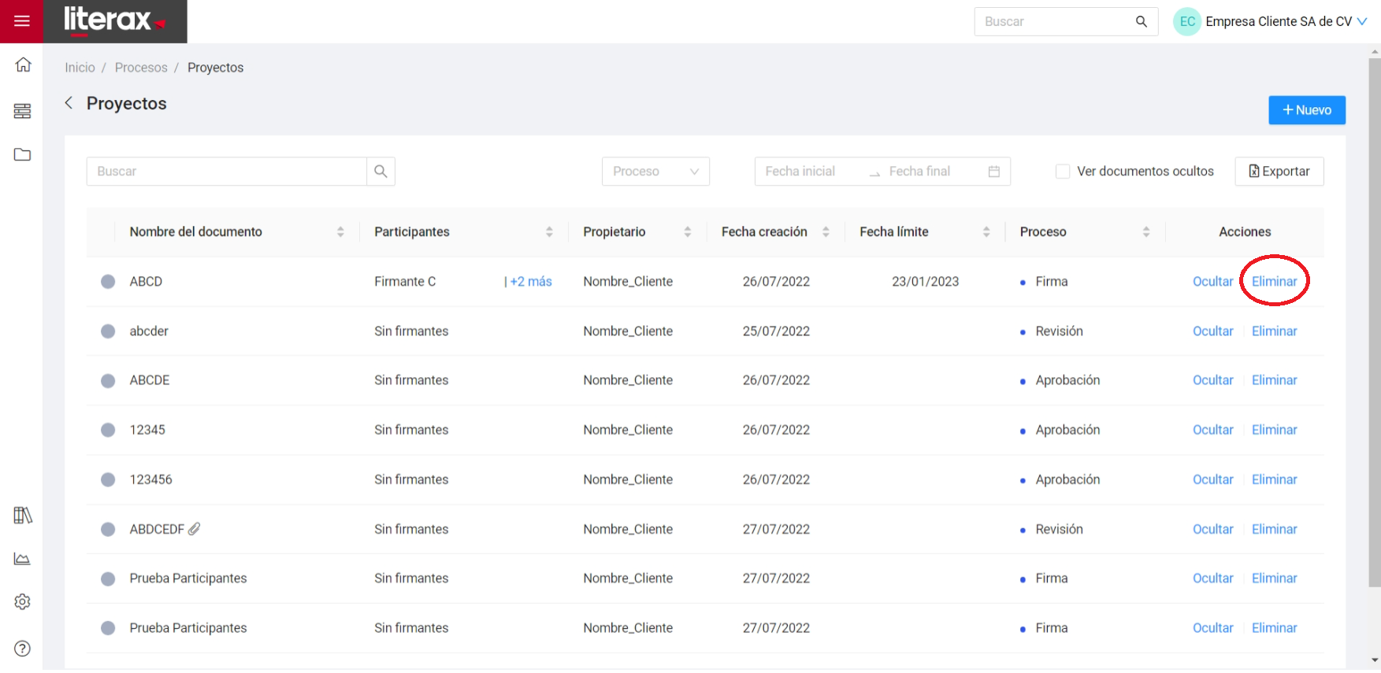1381x673 pixels.
Task: Open the chart reports icon in sidebar
Action: tap(22, 559)
